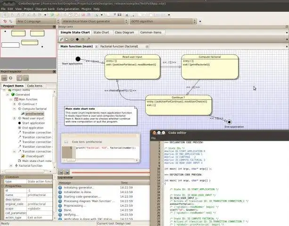Select End application in the project tree
This screenshot has height=226, width=289.
(33, 128)
